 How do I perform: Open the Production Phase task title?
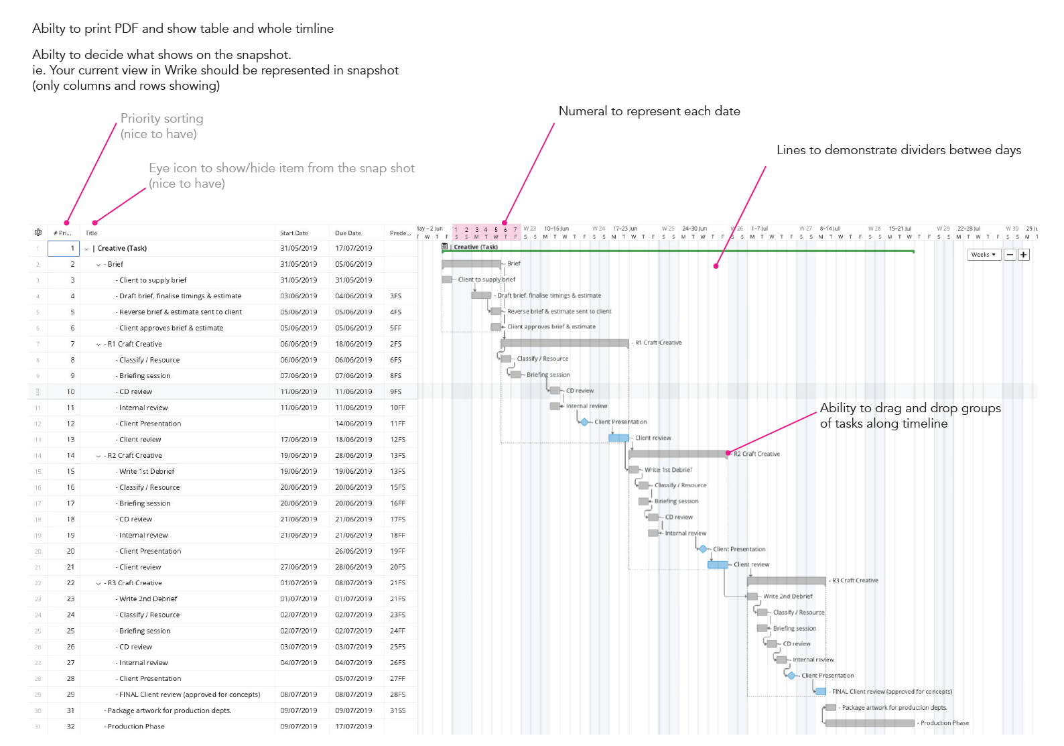coord(136,727)
